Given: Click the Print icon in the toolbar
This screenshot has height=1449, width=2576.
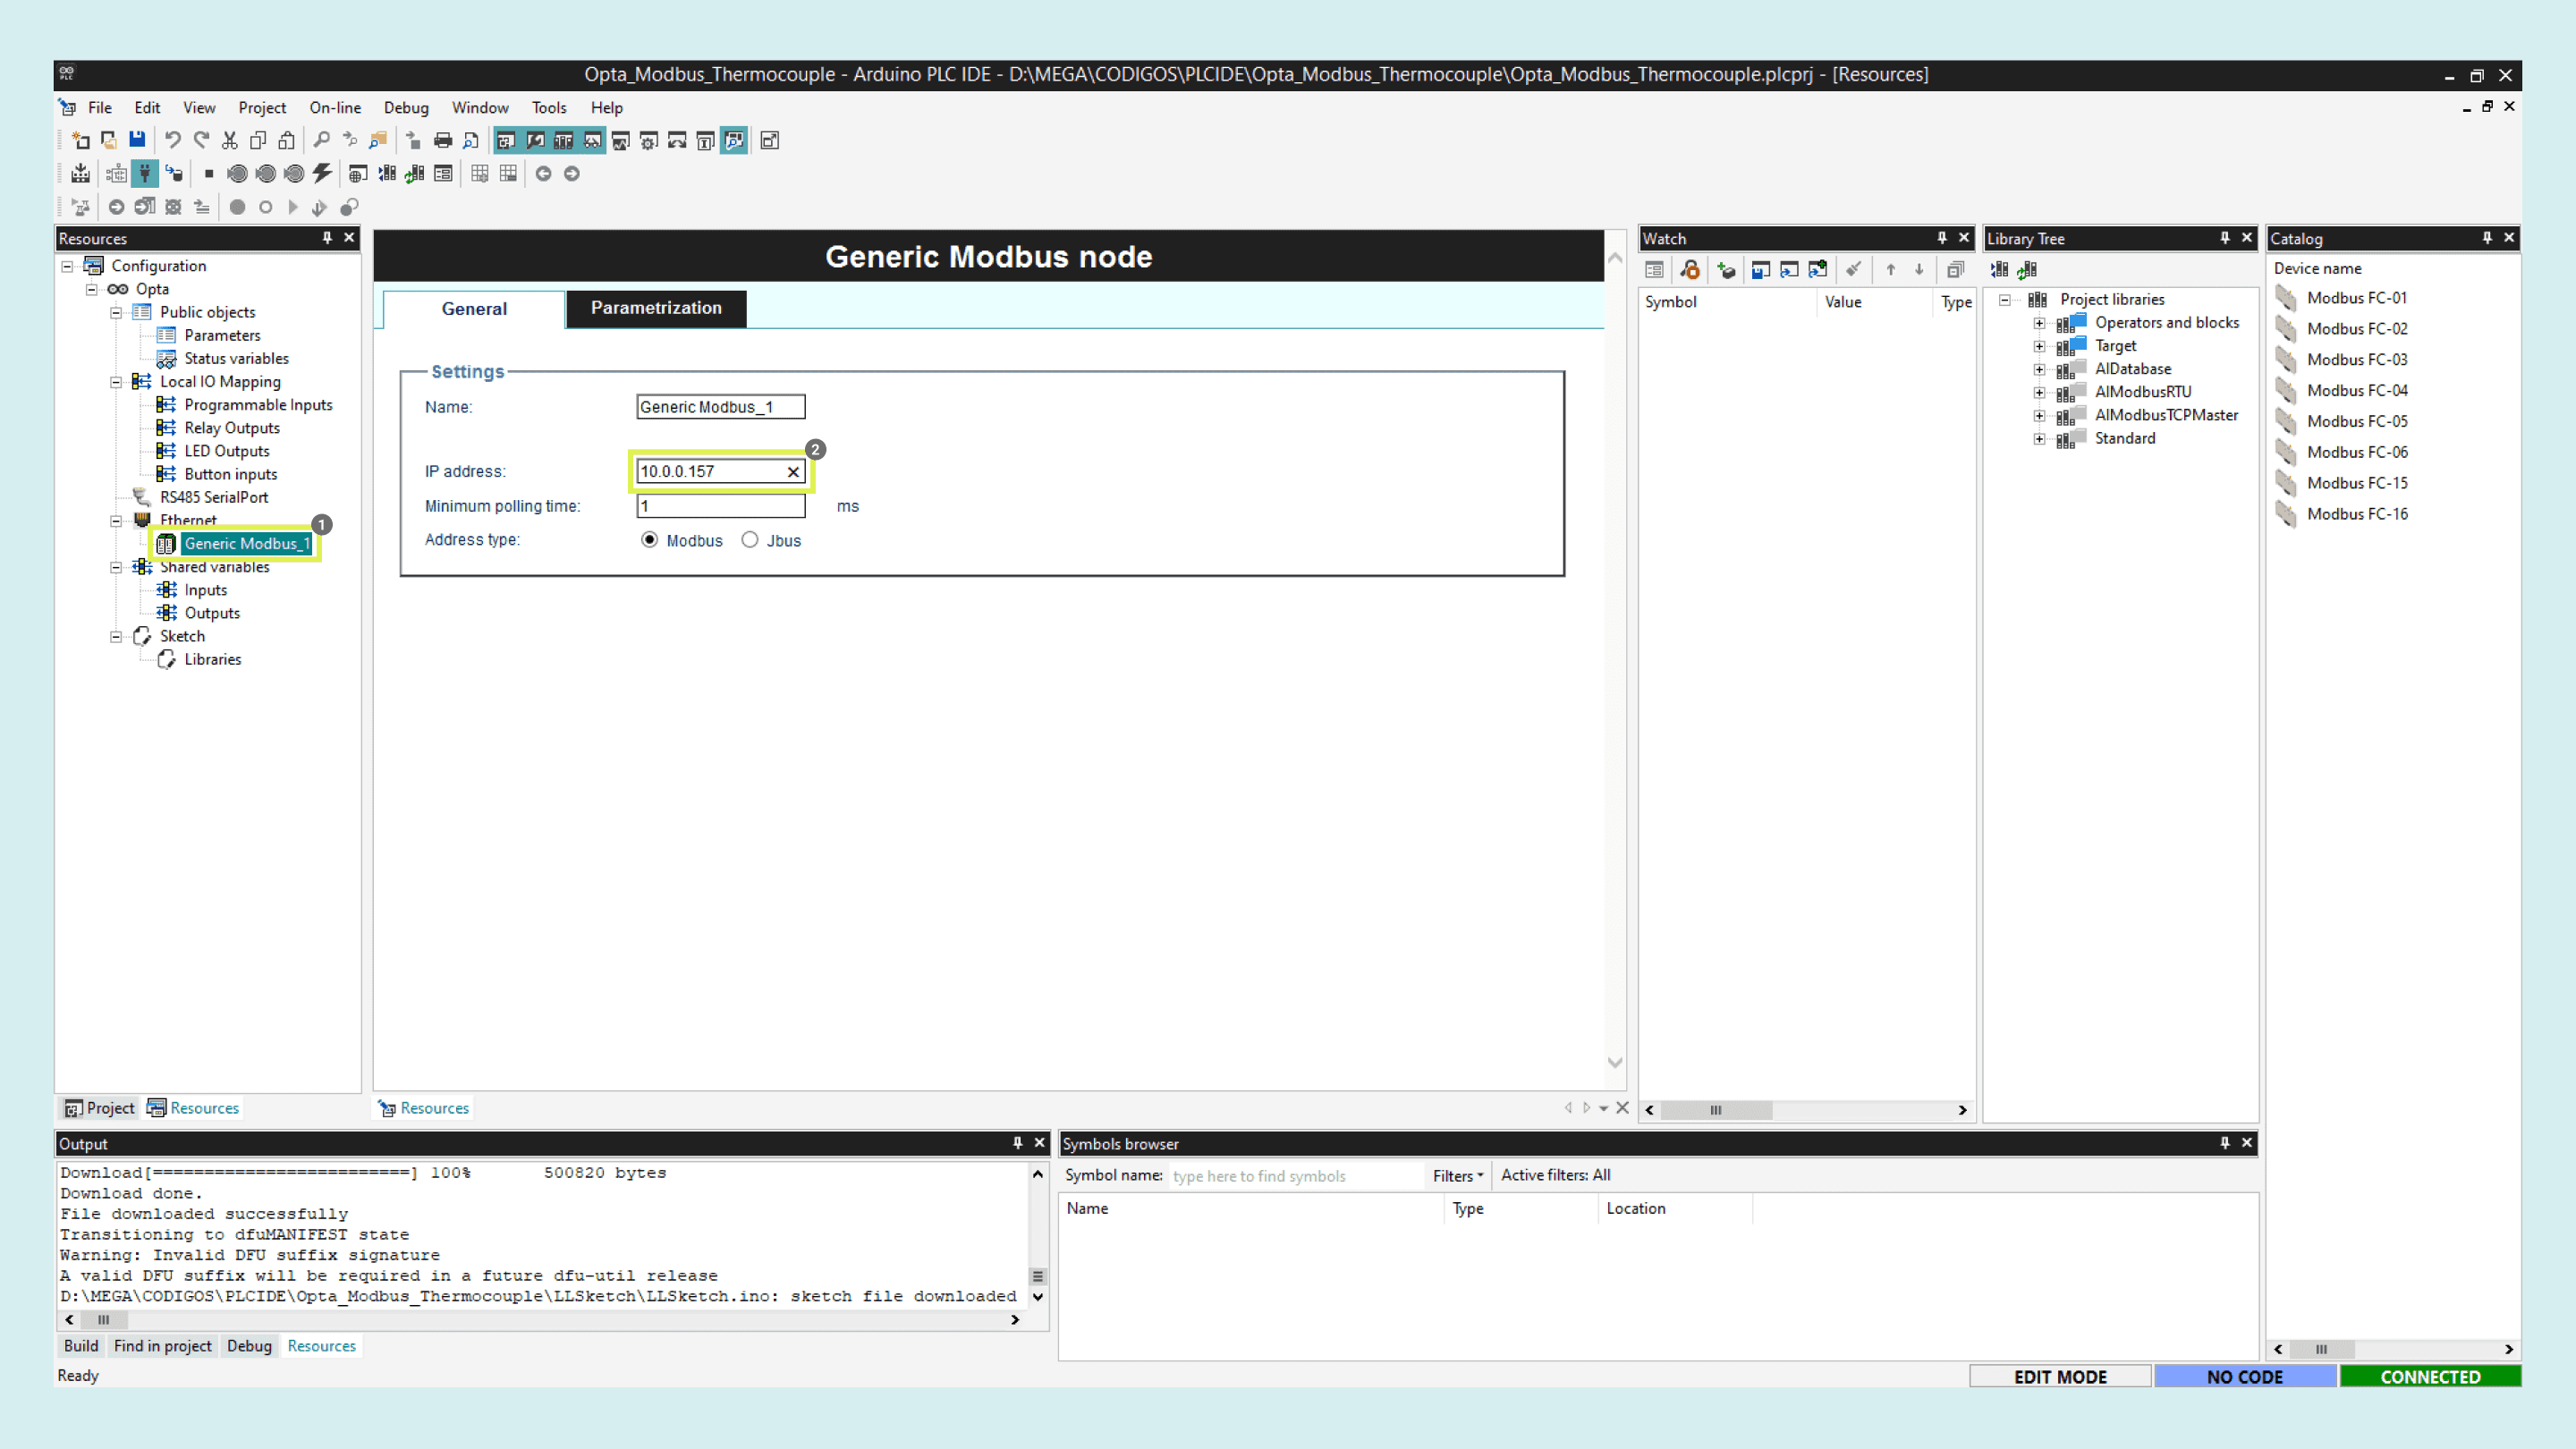Looking at the screenshot, I should point(442,141).
